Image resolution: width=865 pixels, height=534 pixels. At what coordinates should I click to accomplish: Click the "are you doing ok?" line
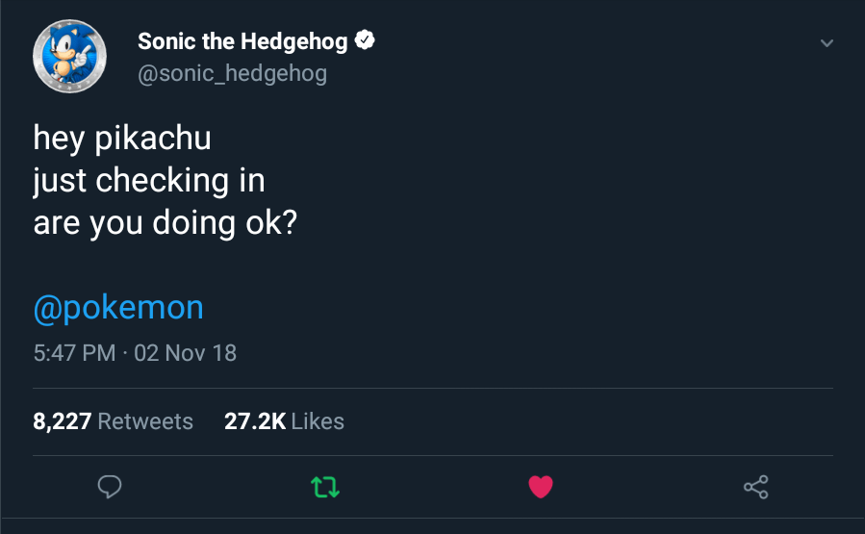165,223
